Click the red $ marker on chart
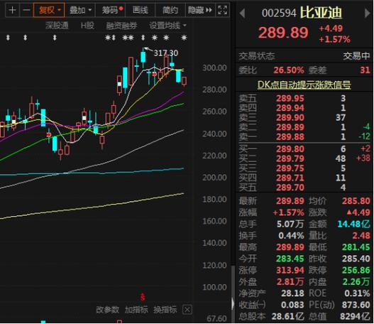This screenshot has height=324, width=374. point(143,298)
